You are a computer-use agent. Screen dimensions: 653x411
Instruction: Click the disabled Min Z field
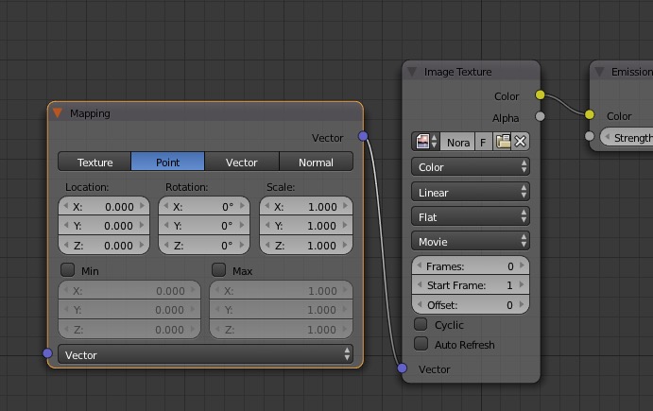129,329
